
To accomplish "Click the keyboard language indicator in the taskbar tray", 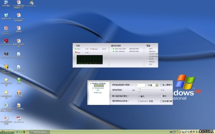I will tap(171, 132).
